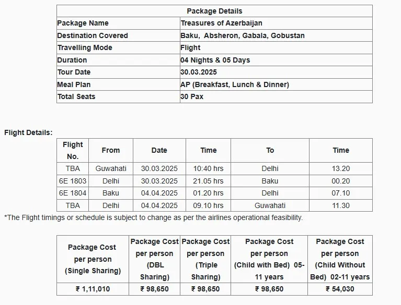Viewport: 401px width, 305px height.
Task: Click arrival time '11.30'
Action: coord(341,205)
